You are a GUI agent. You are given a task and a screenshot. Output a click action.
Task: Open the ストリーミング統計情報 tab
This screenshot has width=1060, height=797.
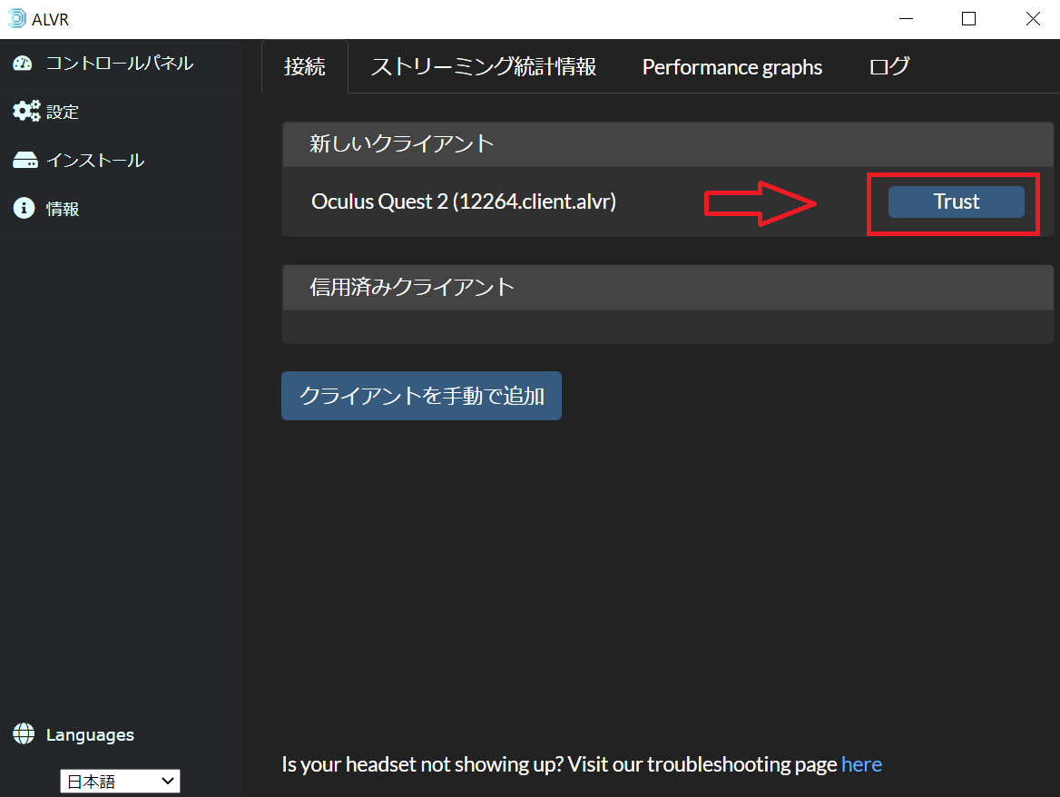484,66
